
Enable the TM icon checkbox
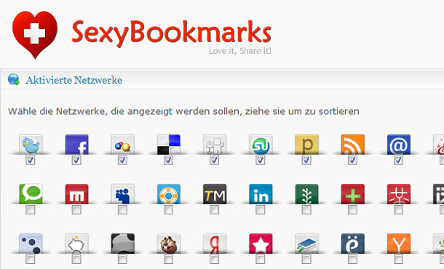click(x=215, y=210)
